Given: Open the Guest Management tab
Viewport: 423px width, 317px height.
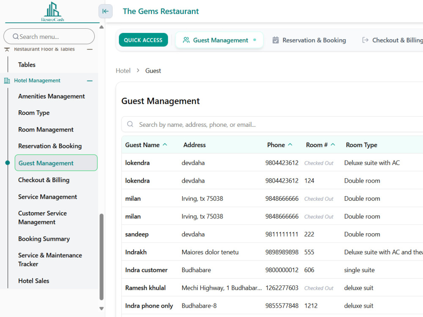Looking at the screenshot, I should tap(219, 40).
